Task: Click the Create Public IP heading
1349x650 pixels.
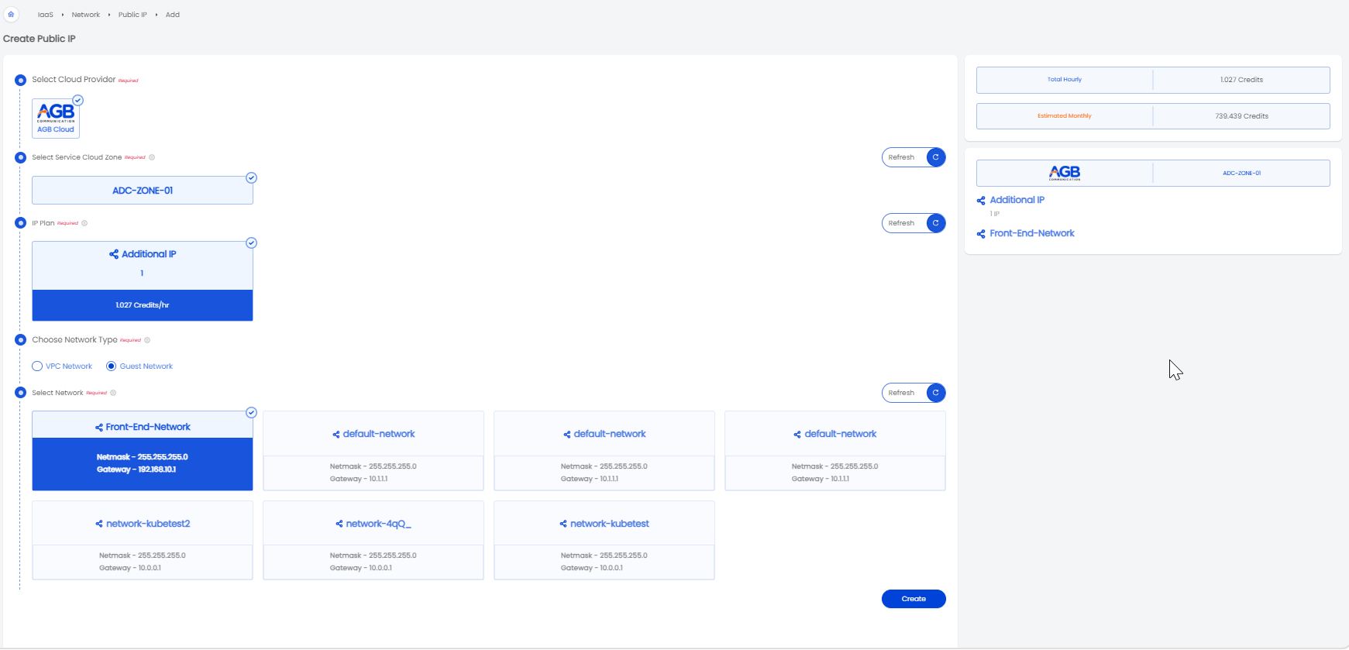Action: click(x=40, y=39)
